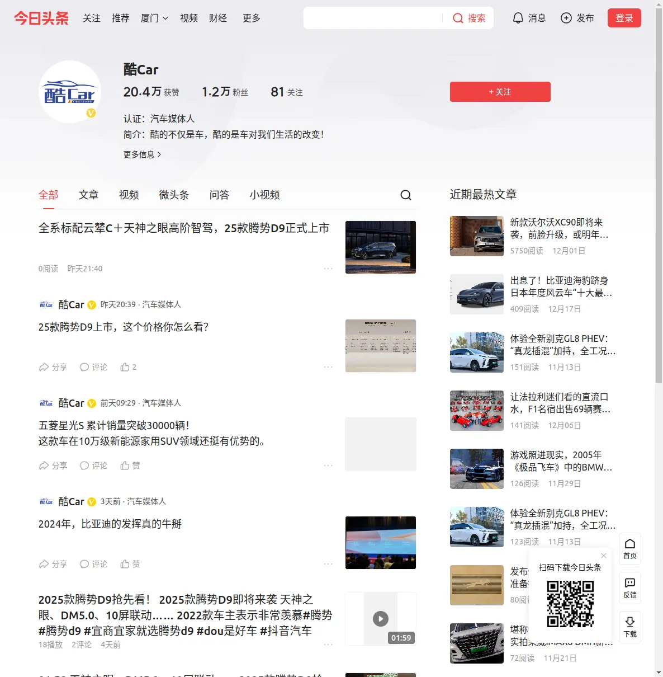Open the F1 toy cars thumbnail
663x677 pixels.
point(477,411)
